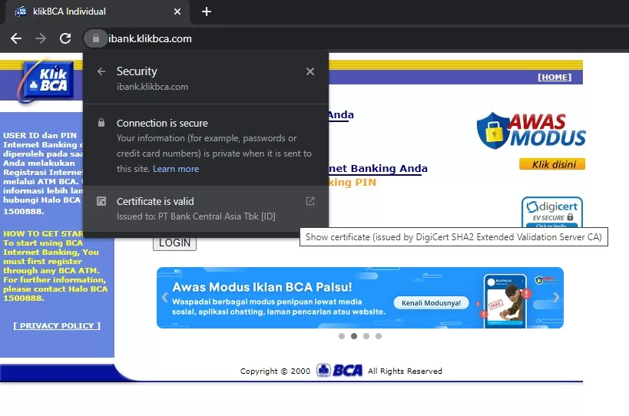629x416 pixels.
Task: Click the Kenali Modusnya! button
Action: click(431, 302)
